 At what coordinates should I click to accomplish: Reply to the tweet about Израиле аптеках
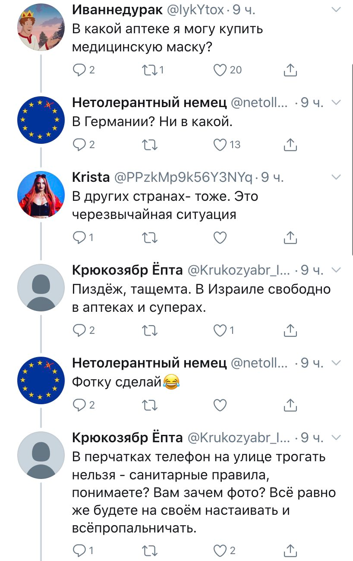[78, 330]
